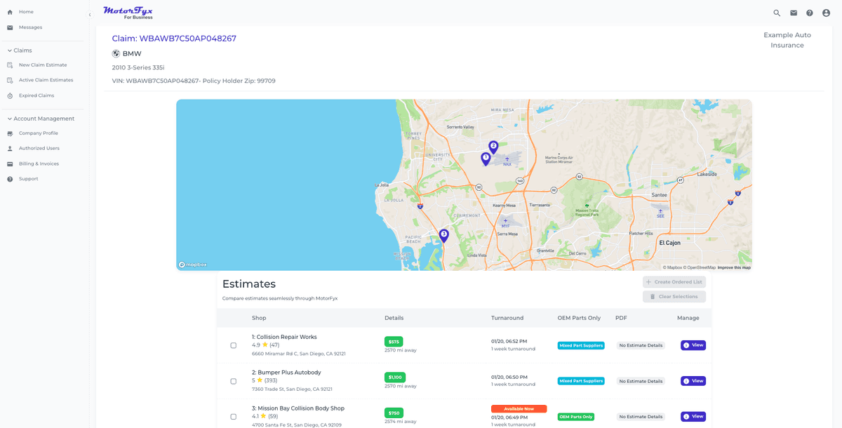Click the help question mark icon
The height and width of the screenshot is (428, 842).
click(810, 13)
